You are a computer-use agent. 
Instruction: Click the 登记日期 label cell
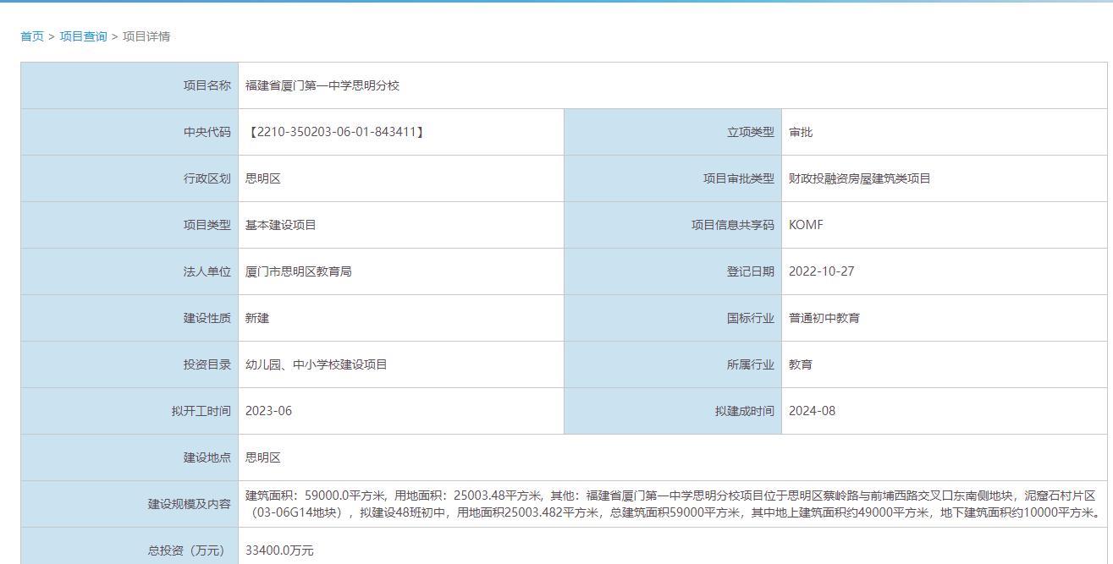673,271
